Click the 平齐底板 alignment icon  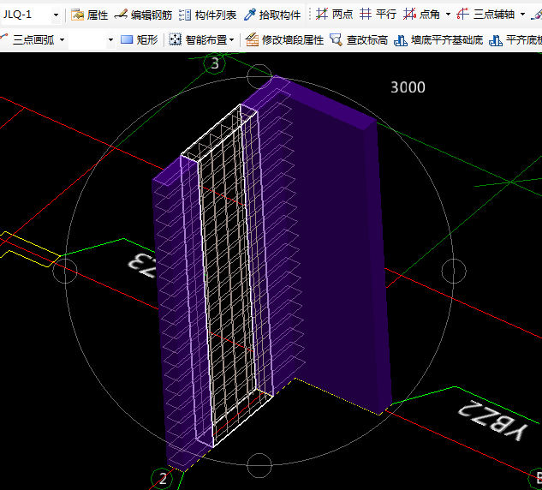pyautogui.click(x=496, y=40)
